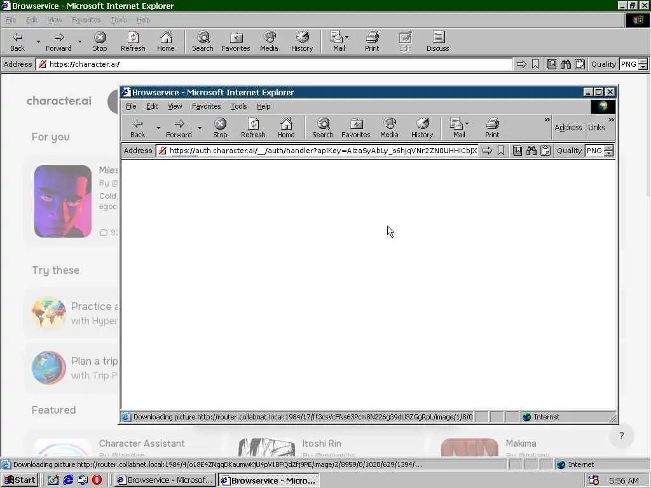Click the help question mark button
Image resolution: width=651 pixels, height=488 pixels.
point(621,436)
